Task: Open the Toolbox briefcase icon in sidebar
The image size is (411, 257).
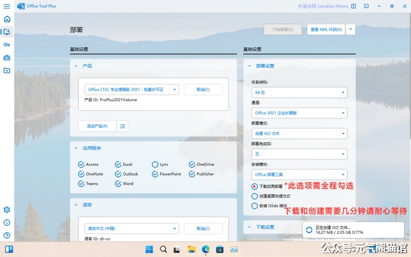Action: click(7, 58)
